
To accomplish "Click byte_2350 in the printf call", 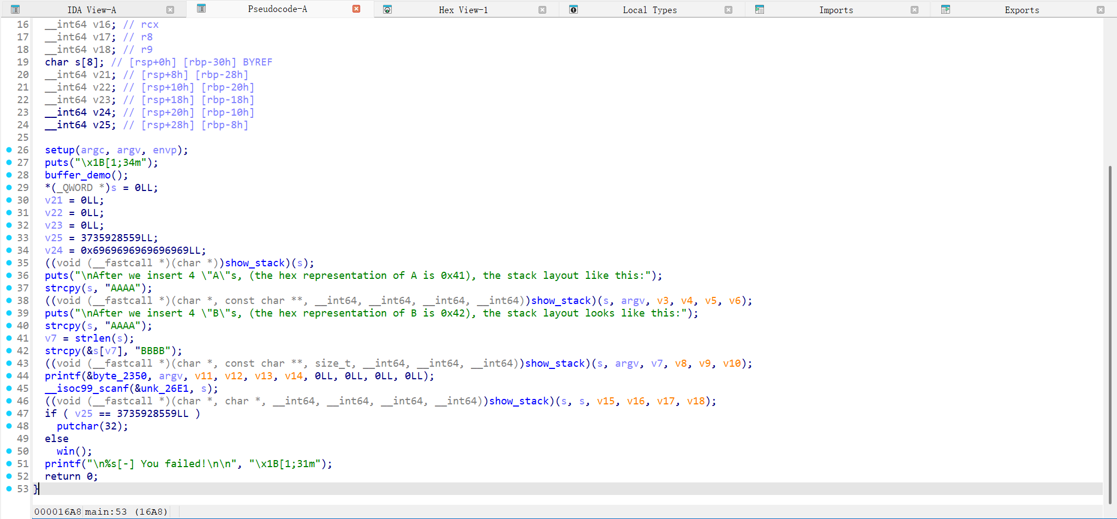I will (x=120, y=376).
